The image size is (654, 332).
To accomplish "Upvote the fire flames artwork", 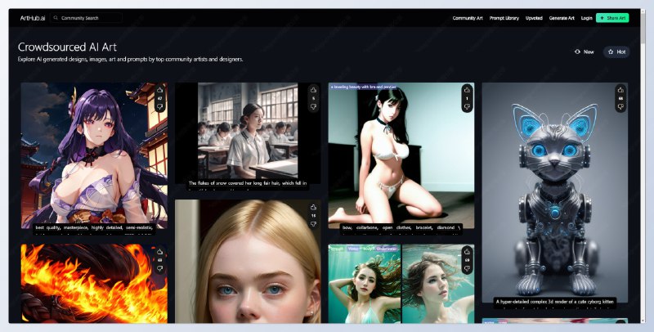I will tap(160, 252).
